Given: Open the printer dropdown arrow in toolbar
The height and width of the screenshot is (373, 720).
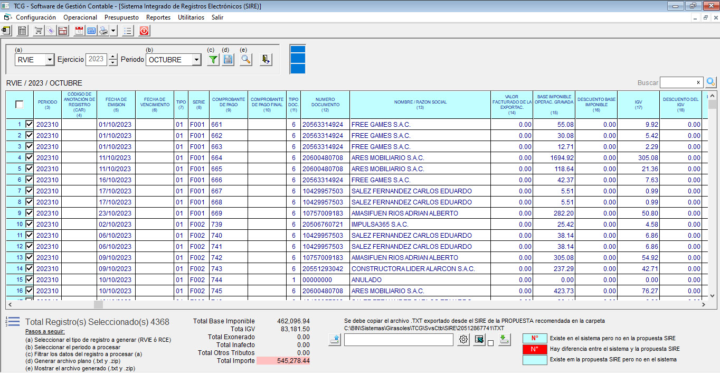Looking at the screenshot, I should tap(113, 31).
